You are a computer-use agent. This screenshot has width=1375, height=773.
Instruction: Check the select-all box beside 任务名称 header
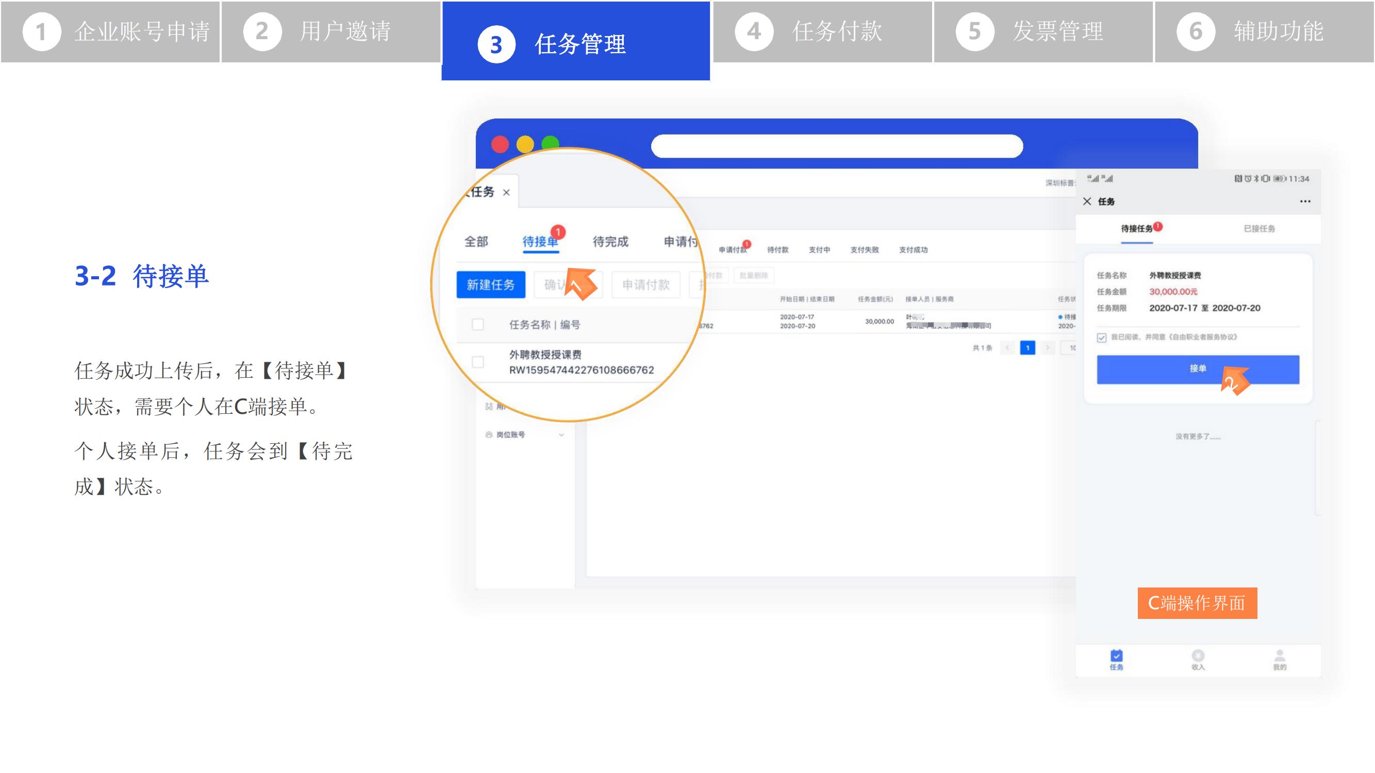478,324
